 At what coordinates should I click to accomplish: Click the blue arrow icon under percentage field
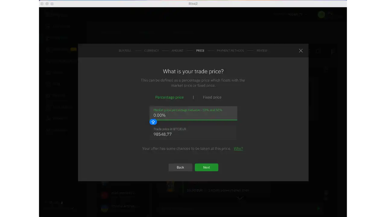[x=153, y=122]
